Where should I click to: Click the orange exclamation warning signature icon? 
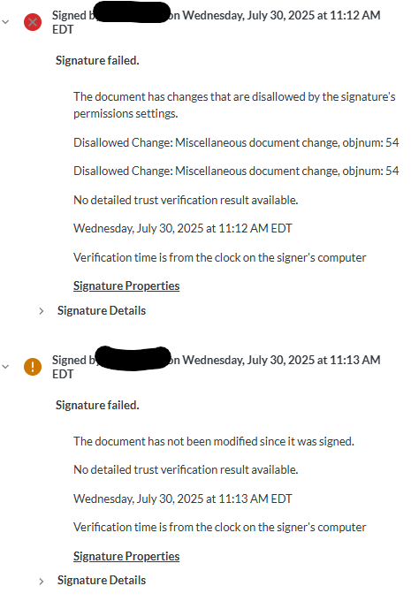pyautogui.click(x=33, y=367)
